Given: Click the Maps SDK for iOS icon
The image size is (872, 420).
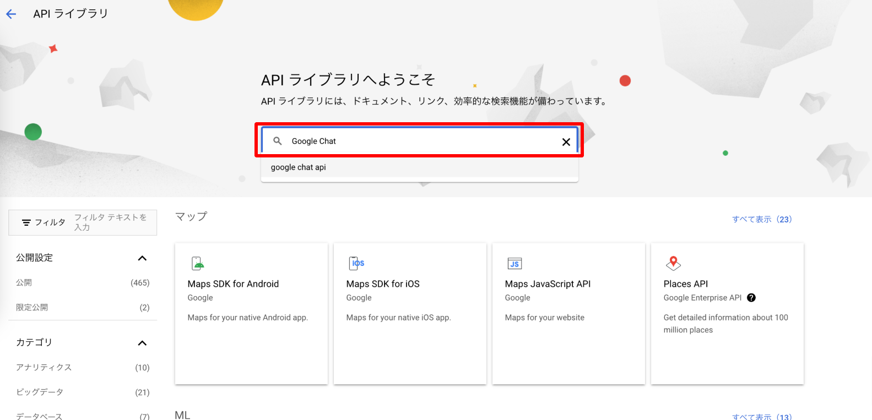Looking at the screenshot, I should tap(356, 264).
